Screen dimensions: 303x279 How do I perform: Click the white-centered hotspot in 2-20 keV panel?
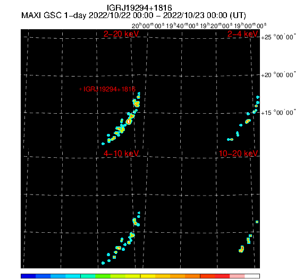click(129, 122)
